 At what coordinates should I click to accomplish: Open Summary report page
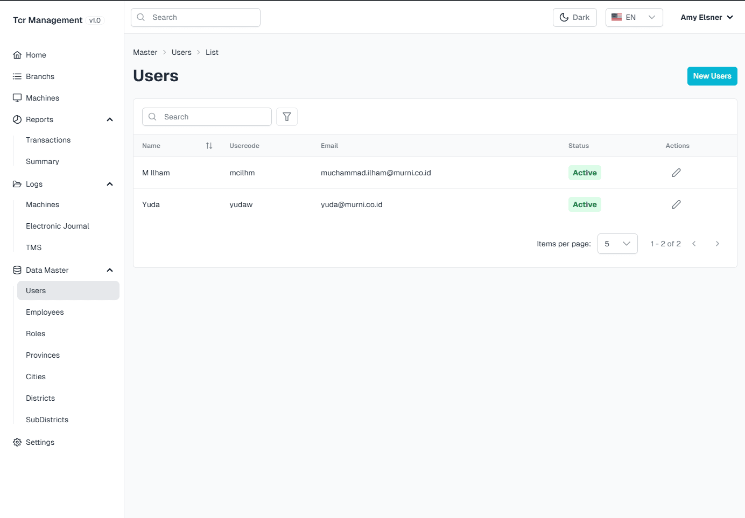tap(43, 161)
